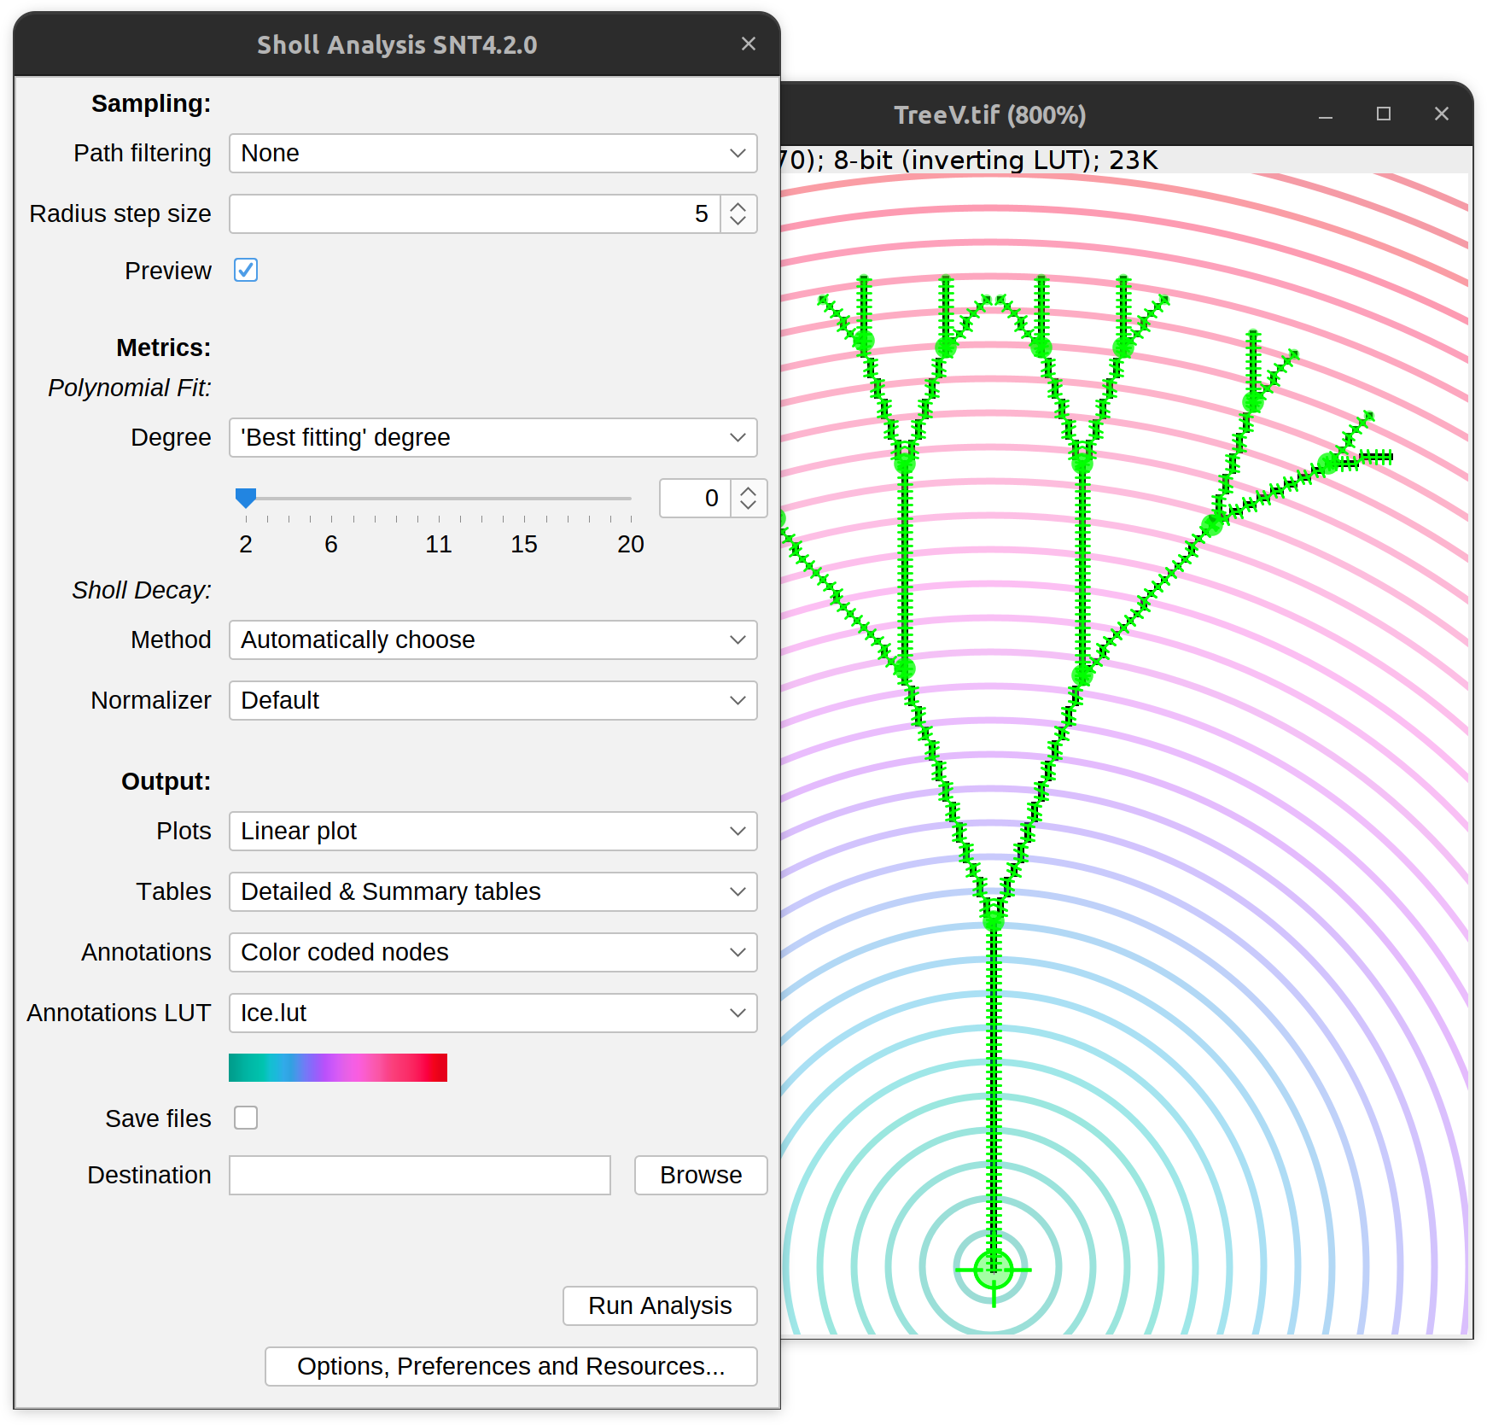Click the Destination path field
This screenshot has width=1487, height=1425.
pyautogui.click(x=419, y=1175)
